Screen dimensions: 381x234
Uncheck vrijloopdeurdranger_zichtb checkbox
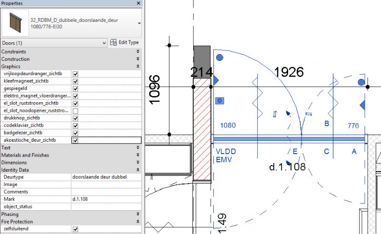click(75, 74)
